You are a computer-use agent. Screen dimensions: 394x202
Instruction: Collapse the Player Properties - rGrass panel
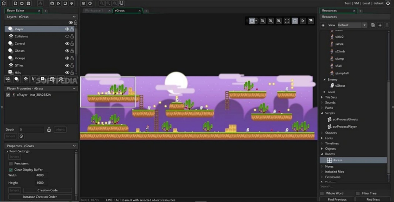pos(74,88)
